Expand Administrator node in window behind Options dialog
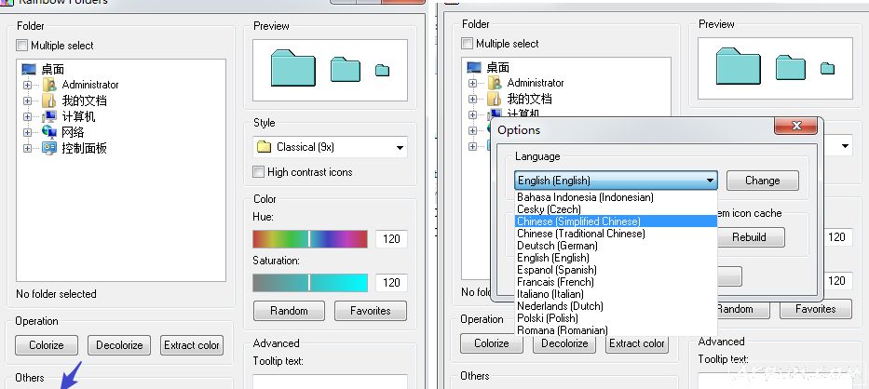Screen dimensions: 869x389 [472, 83]
